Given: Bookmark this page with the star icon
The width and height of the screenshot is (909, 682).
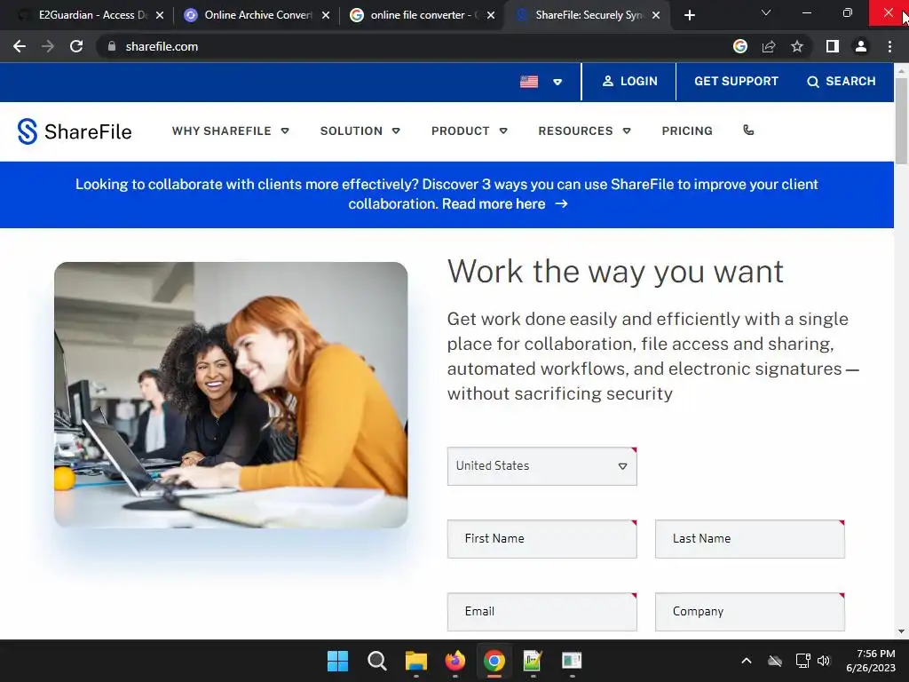Looking at the screenshot, I should point(797,46).
